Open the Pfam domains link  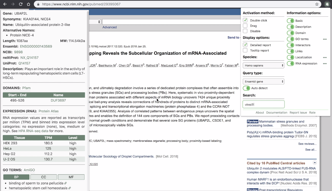pyautogui.click(x=27, y=88)
